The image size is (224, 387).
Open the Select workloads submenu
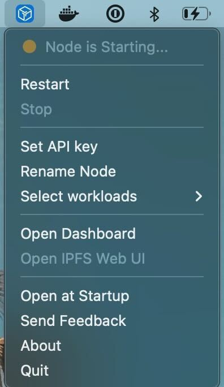tap(112, 196)
